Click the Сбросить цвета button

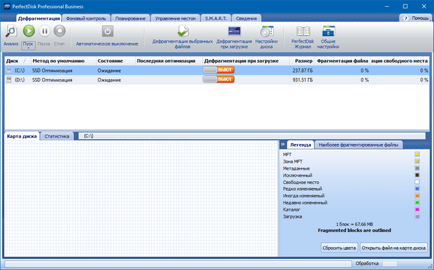click(x=339, y=248)
